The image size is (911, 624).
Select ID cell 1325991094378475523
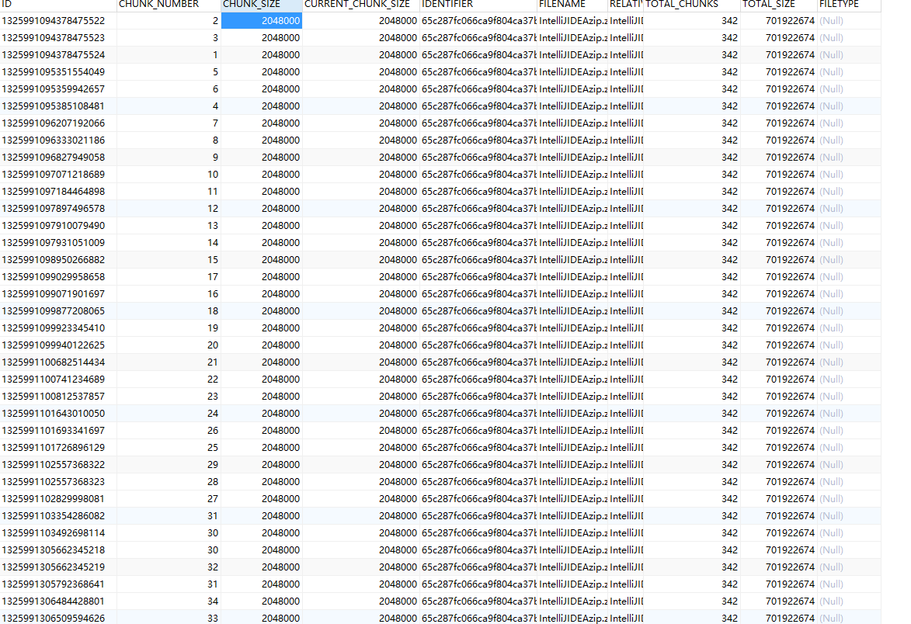pyautogui.click(x=58, y=38)
